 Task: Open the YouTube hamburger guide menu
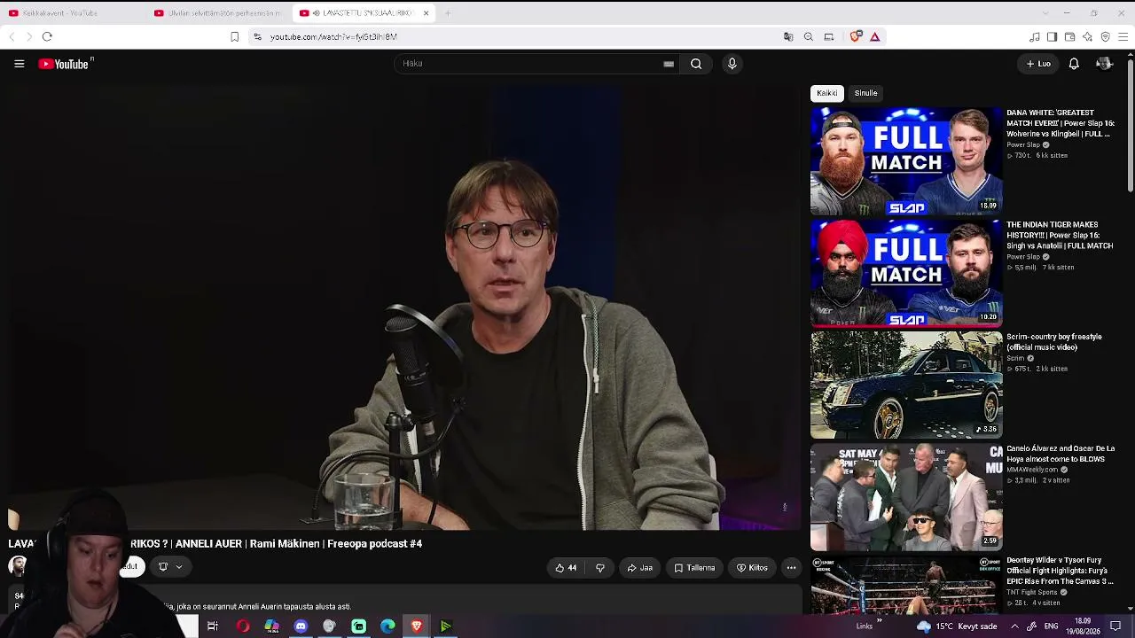click(19, 64)
